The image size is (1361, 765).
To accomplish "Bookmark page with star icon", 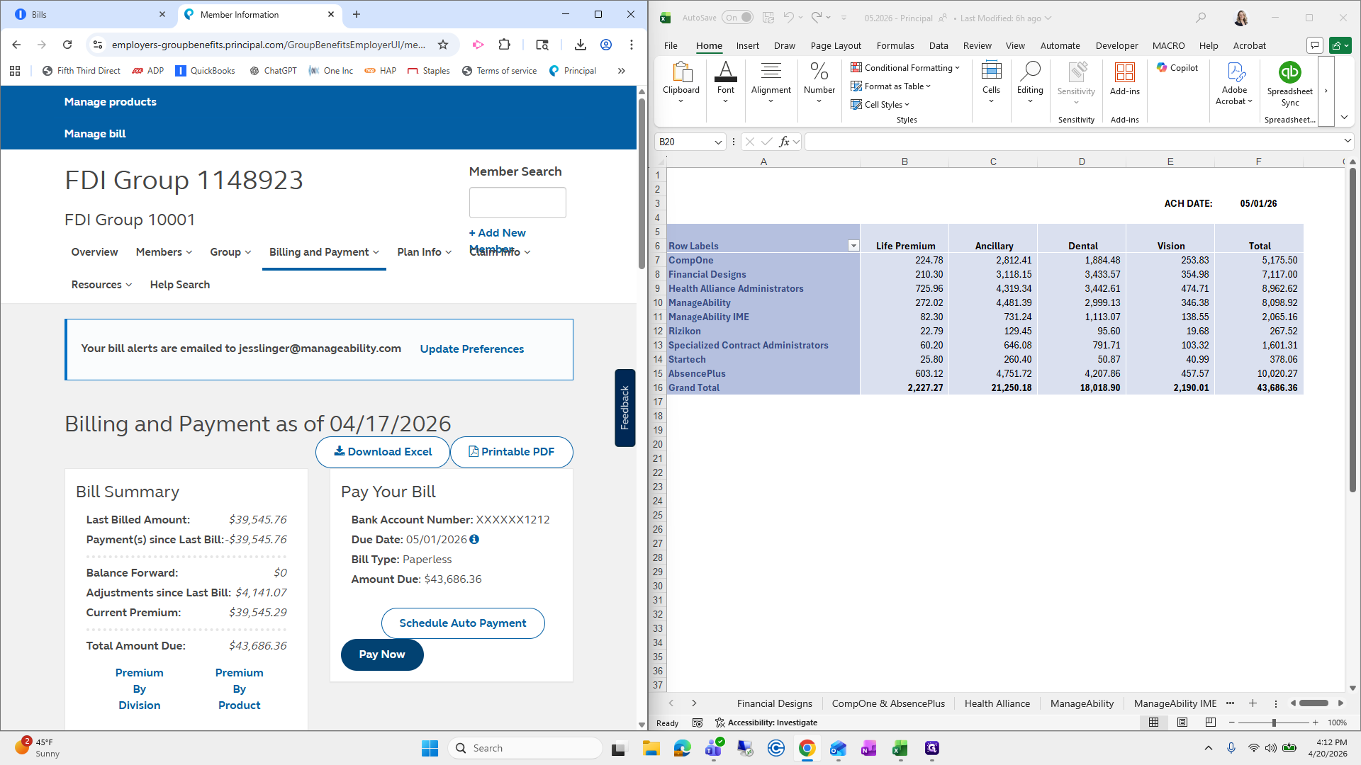I will click(x=443, y=45).
